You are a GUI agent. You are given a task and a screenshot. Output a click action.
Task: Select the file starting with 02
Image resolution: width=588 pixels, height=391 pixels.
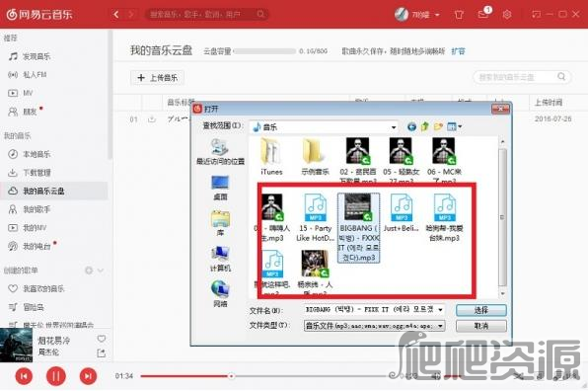358,160
